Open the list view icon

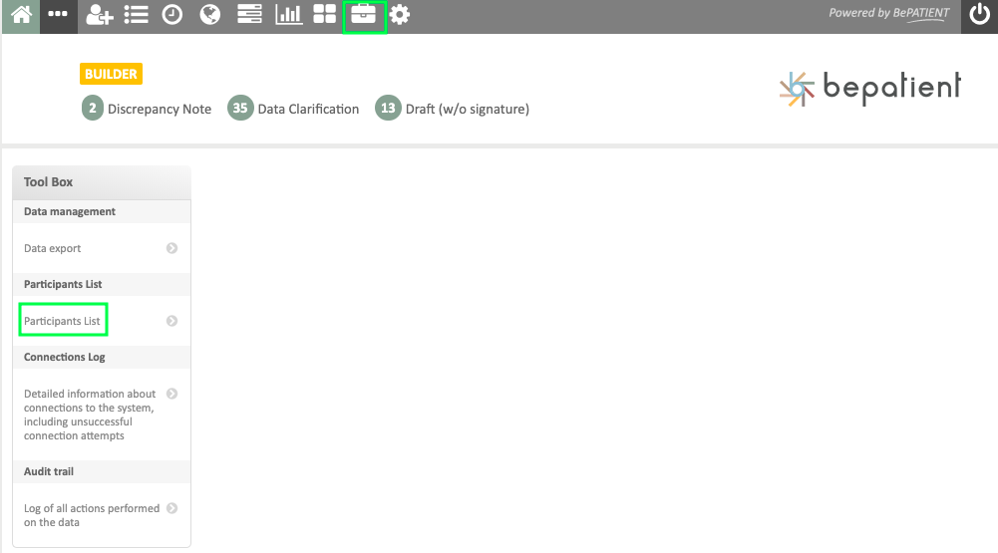136,16
